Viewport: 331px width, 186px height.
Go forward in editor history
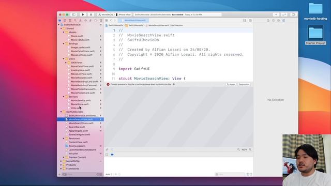point(115,21)
